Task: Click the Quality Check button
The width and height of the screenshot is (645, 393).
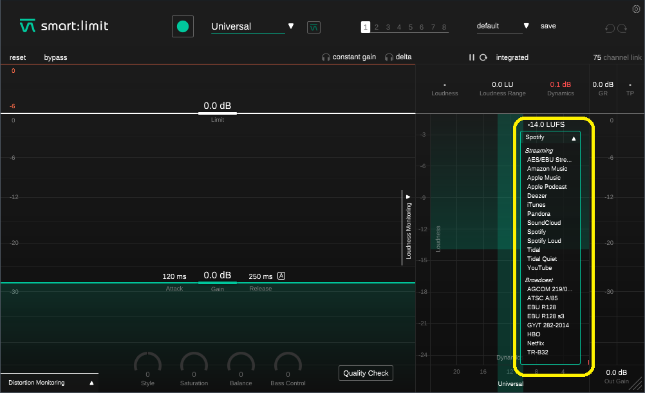Action: 366,373
